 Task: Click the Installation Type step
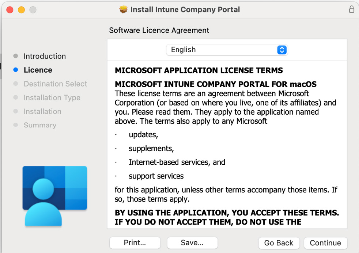pyautogui.click(x=52, y=97)
